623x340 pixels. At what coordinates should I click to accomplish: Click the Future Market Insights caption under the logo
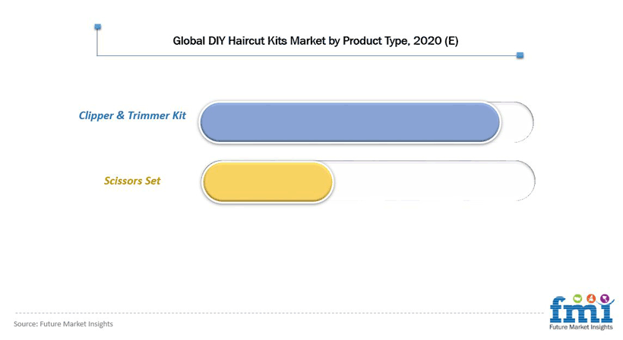[581, 327]
